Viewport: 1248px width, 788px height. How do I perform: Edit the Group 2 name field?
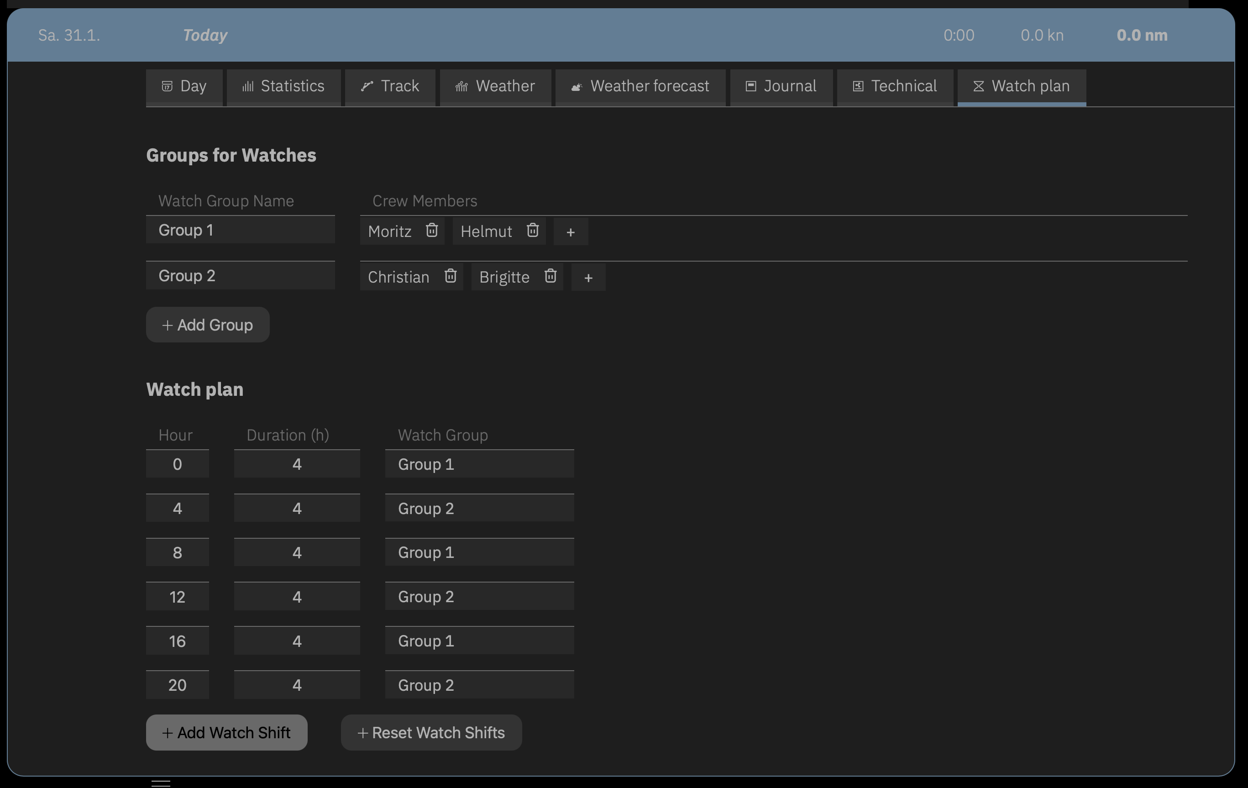point(240,276)
